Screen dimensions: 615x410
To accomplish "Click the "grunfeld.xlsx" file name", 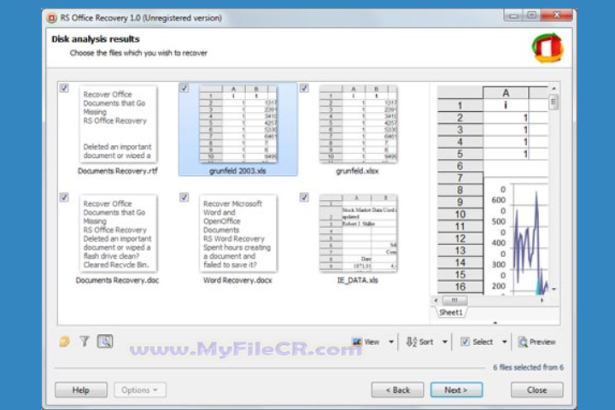I will click(357, 171).
